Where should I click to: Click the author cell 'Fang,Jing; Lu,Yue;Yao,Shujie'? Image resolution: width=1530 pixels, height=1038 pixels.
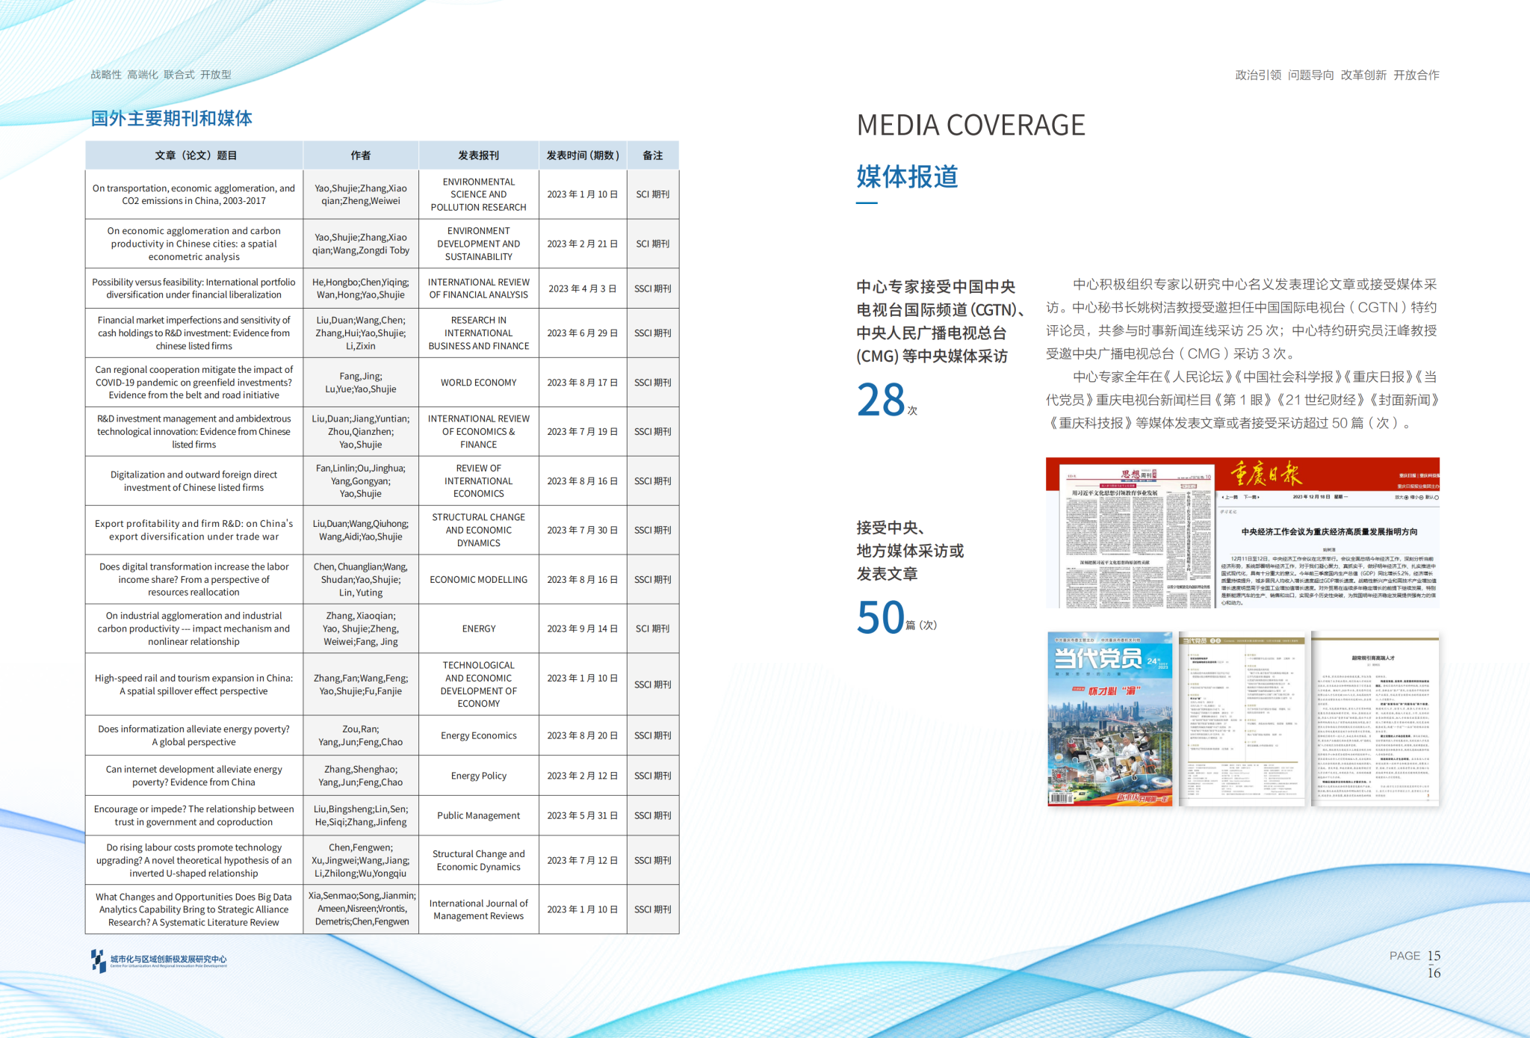[361, 383]
